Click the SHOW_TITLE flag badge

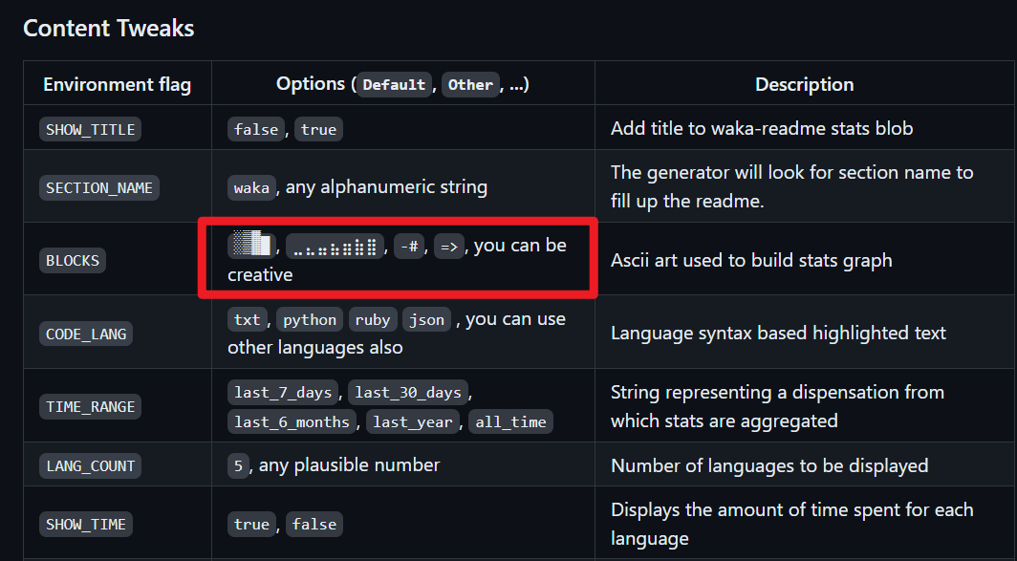pos(90,129)
